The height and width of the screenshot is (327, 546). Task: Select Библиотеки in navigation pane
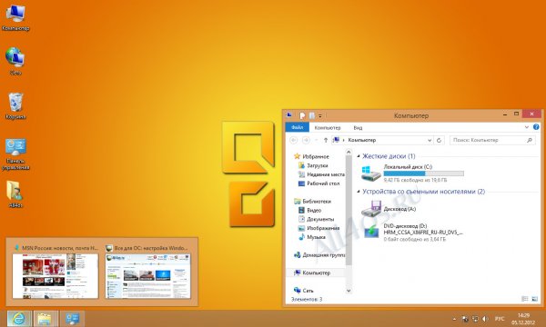click(317, 202)
